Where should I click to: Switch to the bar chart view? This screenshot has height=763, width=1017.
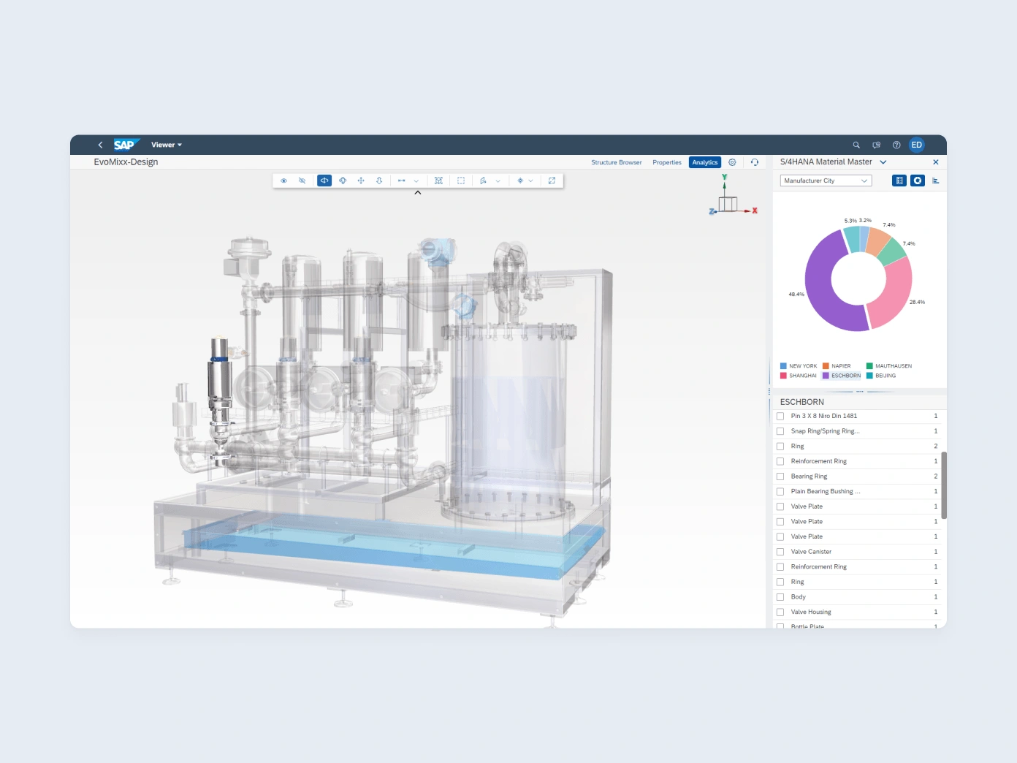(x=936, y=181)
